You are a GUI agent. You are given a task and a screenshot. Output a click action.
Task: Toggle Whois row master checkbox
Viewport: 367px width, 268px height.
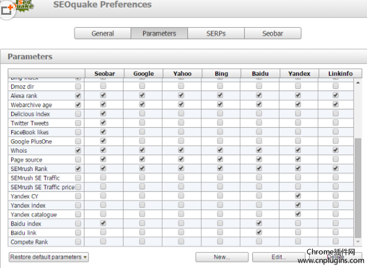[x=78, y=150]
